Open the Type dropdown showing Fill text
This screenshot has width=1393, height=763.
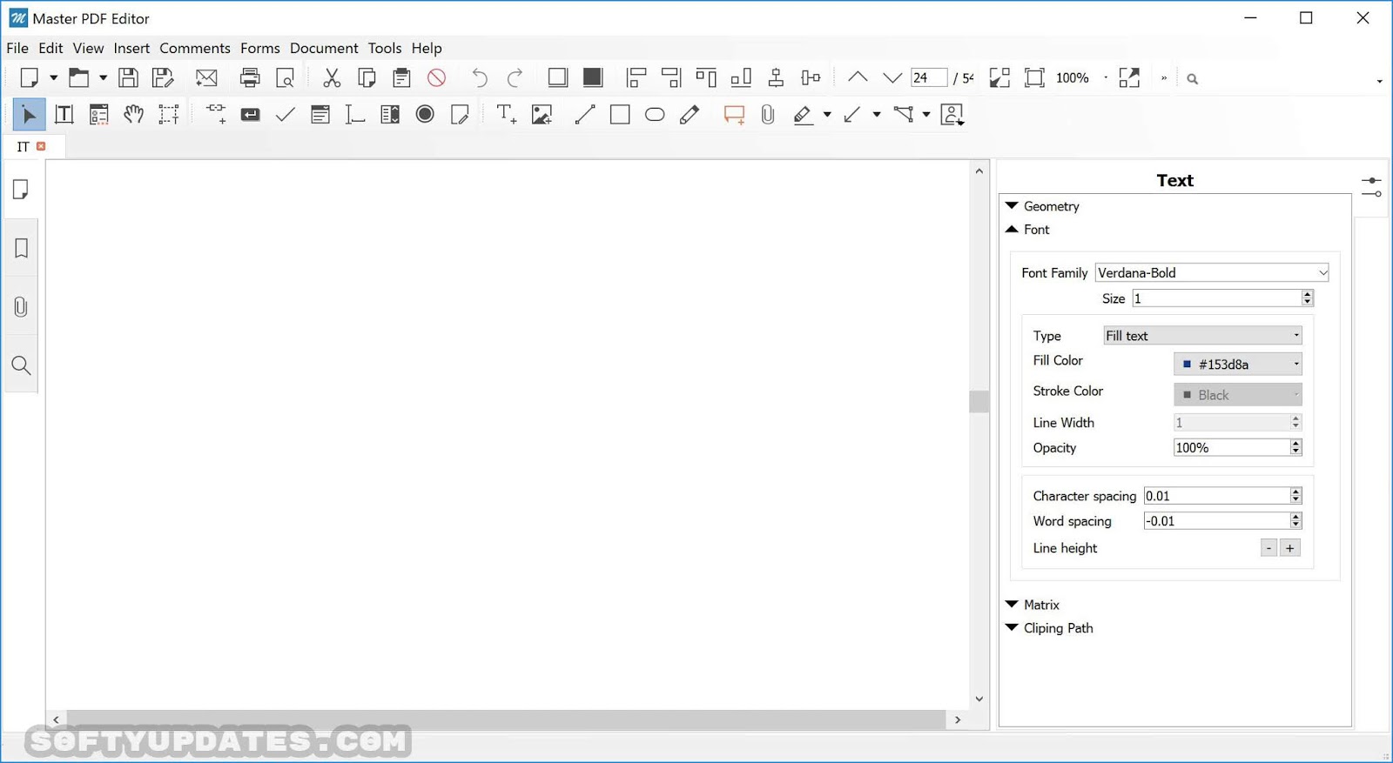(1202, 336)
